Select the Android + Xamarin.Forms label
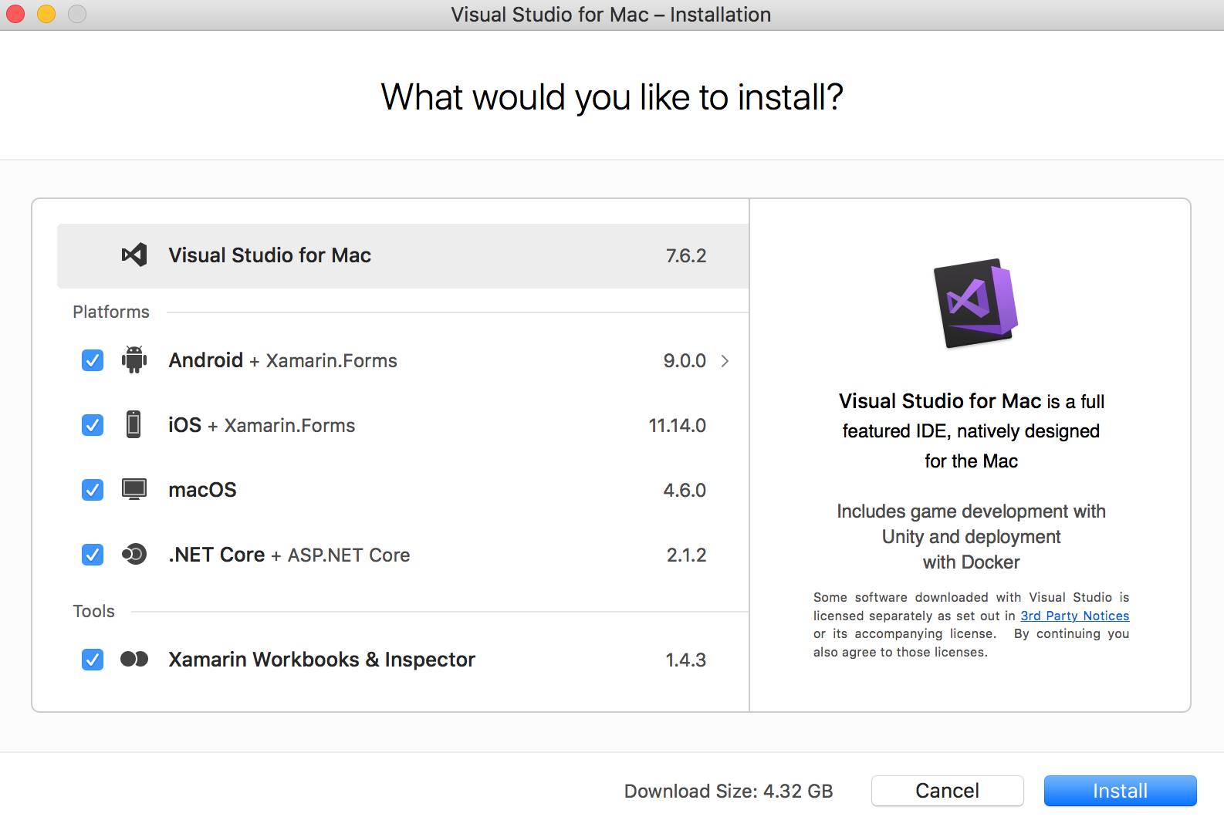Viewport: 1224px width, 827px height. coord(282,360)
